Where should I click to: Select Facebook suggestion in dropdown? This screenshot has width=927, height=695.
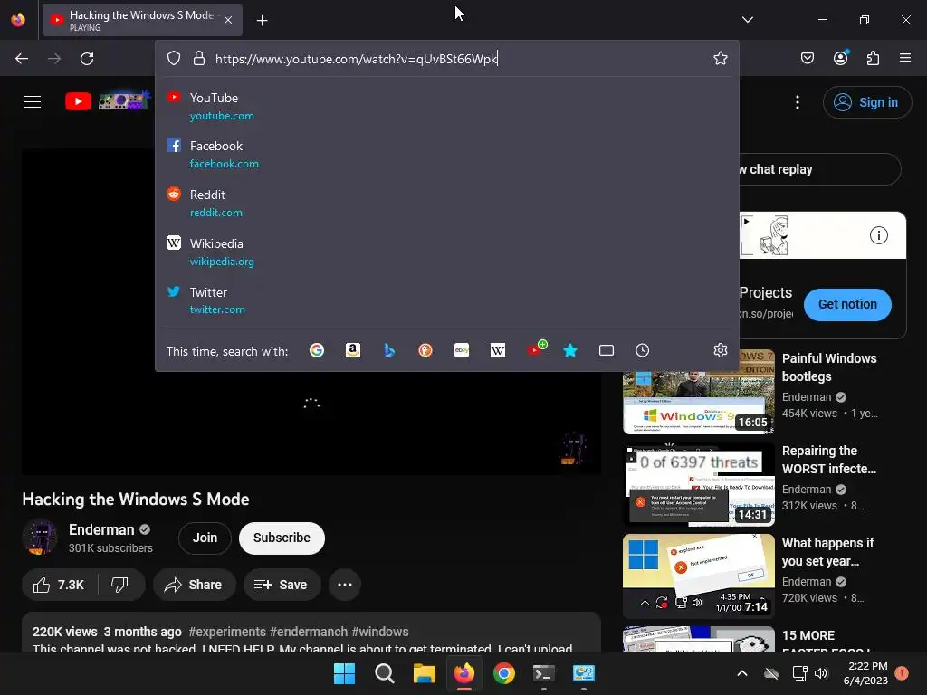click(x=447, y=154)
